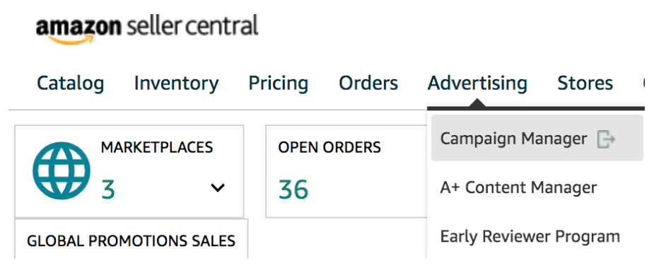Open the Stores menu

tap(585, 83)
